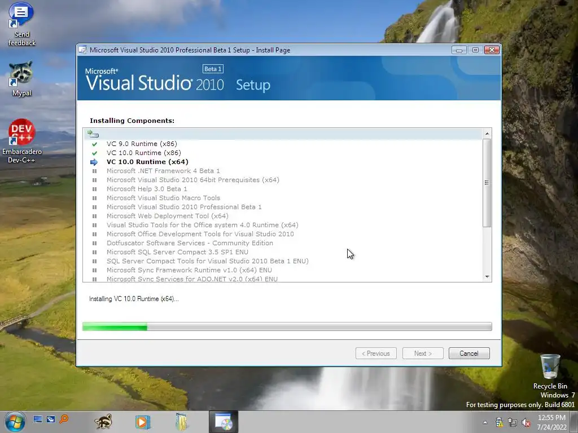Click the muted volume tray icon

526,422
